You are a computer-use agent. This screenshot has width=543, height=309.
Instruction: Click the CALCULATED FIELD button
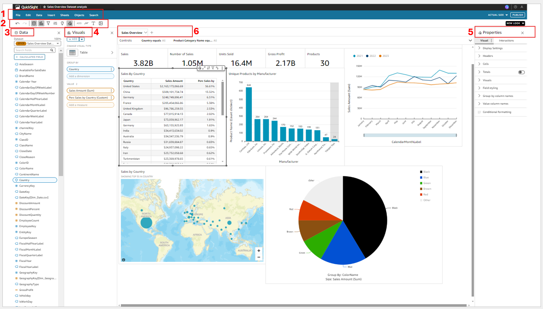[x=29, y=57]
